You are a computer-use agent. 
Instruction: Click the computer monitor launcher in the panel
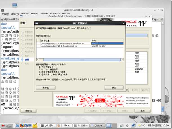(x=30, y=126)
